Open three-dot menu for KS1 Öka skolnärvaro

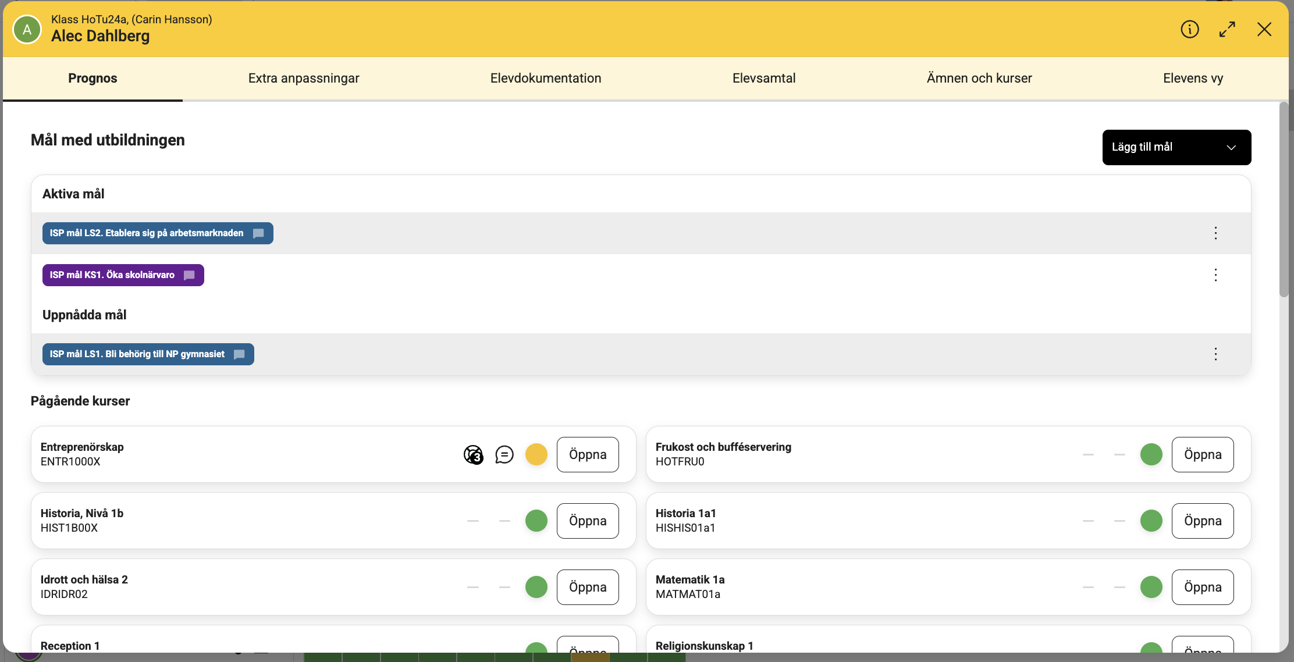tap(1215, 275)
